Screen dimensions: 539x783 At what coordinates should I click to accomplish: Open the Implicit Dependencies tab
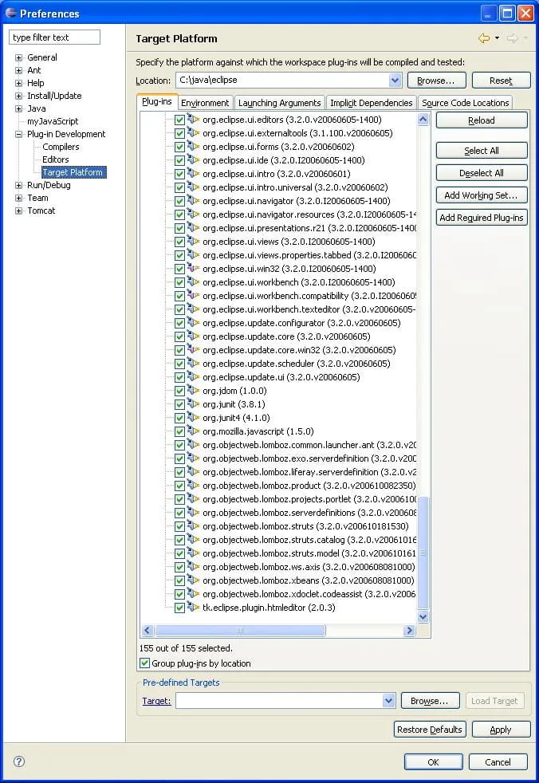tap(371, 103)
